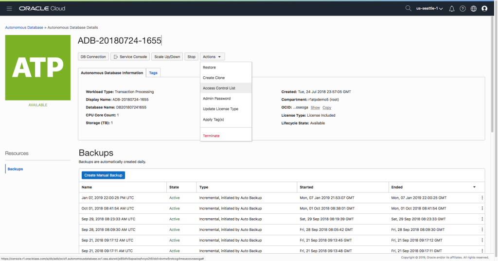
Task: Open row menu for Sep 29, 2018 backup
Action: [482, 219]
